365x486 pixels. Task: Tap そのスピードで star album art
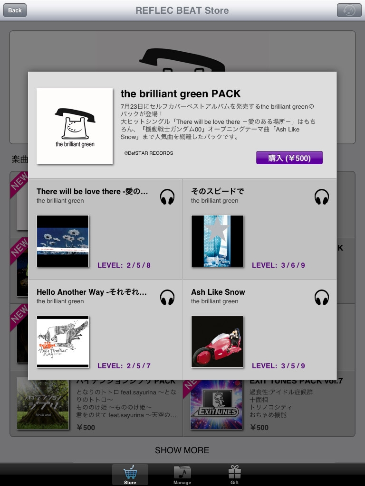click(217, 241)
